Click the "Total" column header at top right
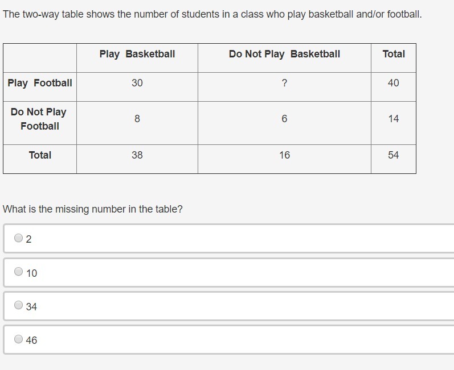454x370 pixels. [394, 54]
